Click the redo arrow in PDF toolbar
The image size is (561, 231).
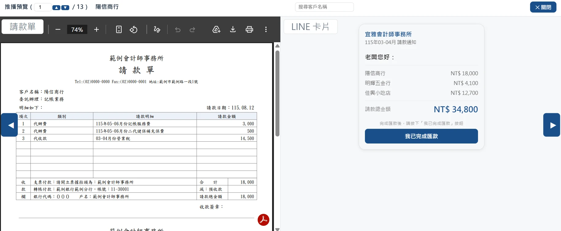192,30
